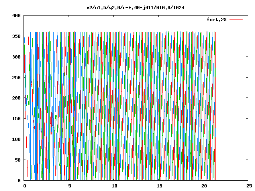Click the red legend line sample
The width and height of the screenshot is (255, 191).
(x=236, y=19)
